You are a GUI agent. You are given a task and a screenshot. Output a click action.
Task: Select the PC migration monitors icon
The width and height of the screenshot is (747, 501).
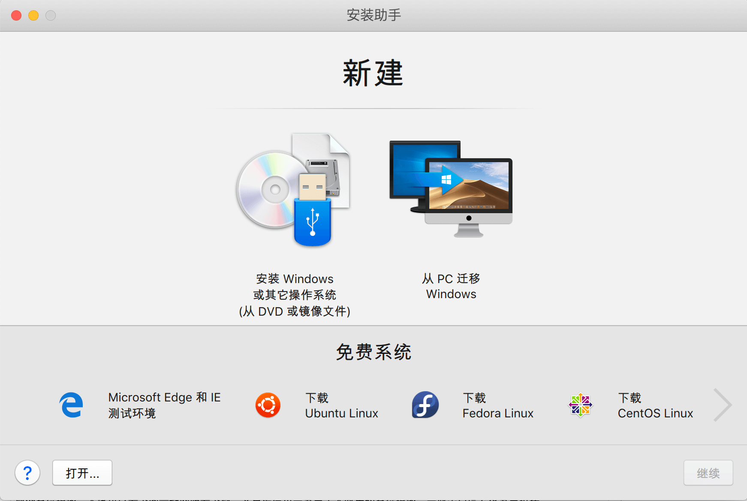tap(451, 189)
